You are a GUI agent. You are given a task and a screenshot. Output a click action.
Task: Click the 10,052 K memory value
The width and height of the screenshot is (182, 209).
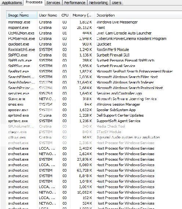click(x=84, y=192)
